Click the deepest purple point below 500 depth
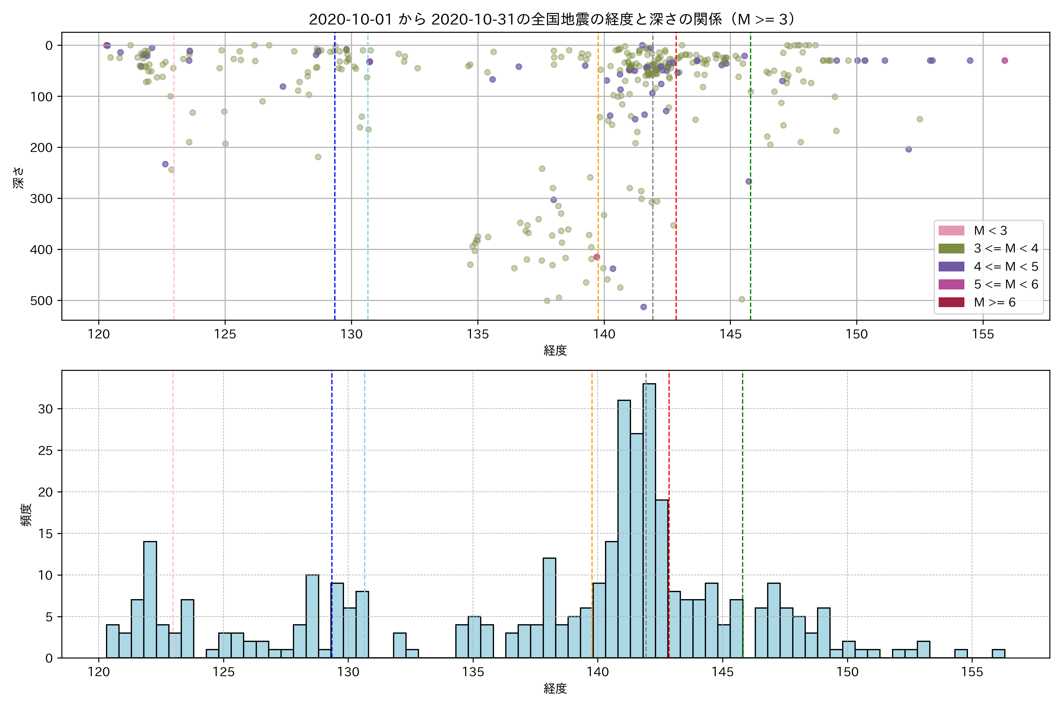The height and width of the screenshot is (708, 1063). (x=644, y=307)
